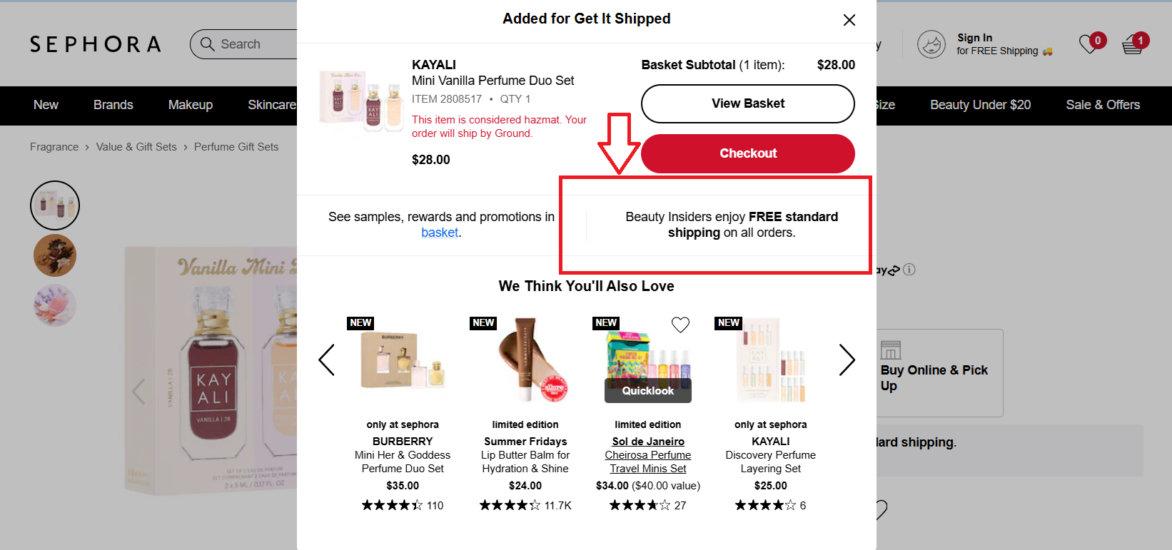
Task: Open Quicklook for Cheirosa Perfume Travel Minis
Action: coord(647,390)
